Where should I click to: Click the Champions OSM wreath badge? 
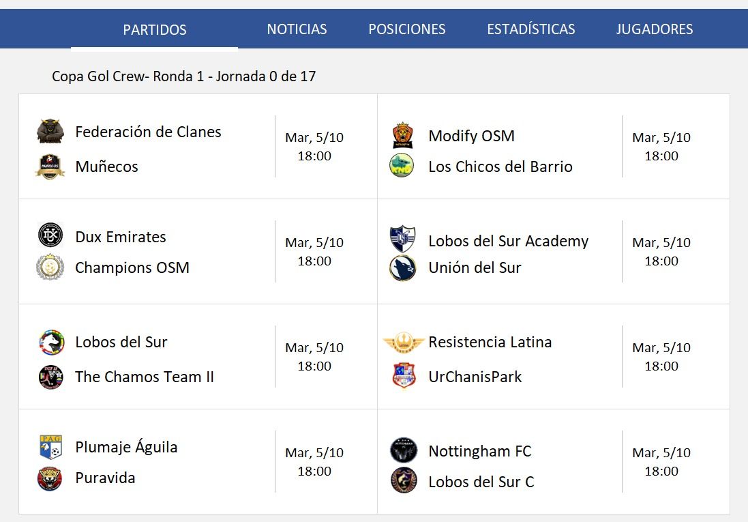(50, 267)
